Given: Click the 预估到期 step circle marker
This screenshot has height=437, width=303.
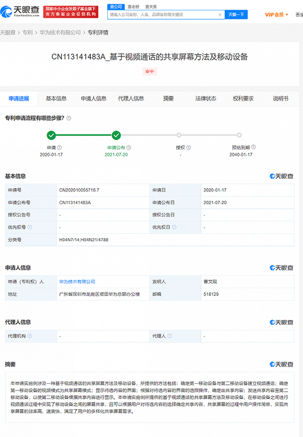Looking at the screenshot, I should 239,135.
